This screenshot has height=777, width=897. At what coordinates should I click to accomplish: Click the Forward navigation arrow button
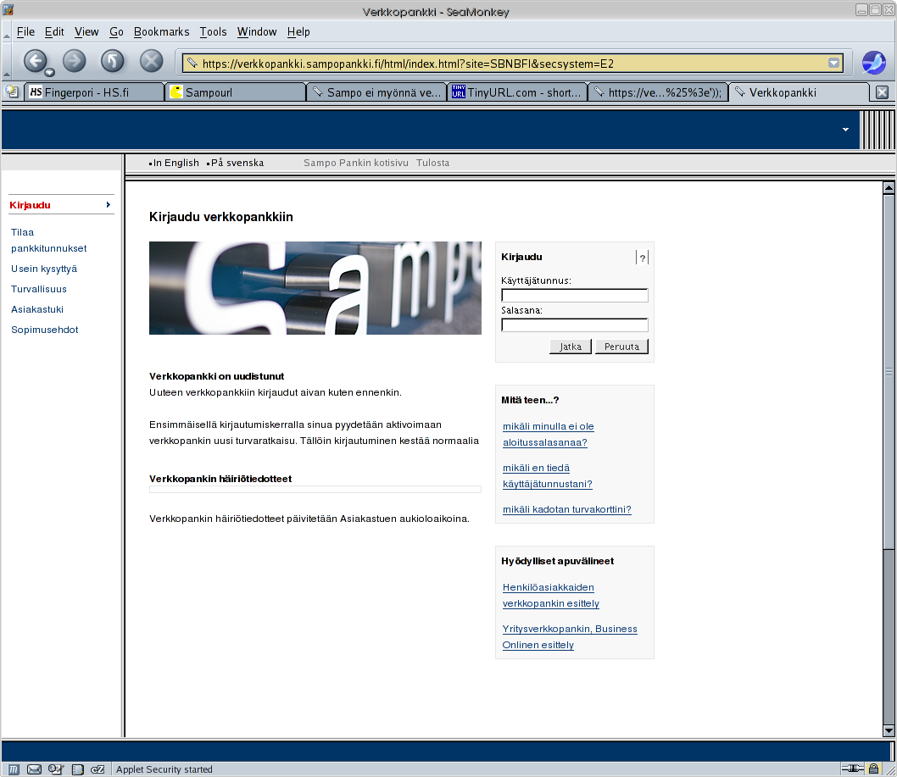(75, 60)
